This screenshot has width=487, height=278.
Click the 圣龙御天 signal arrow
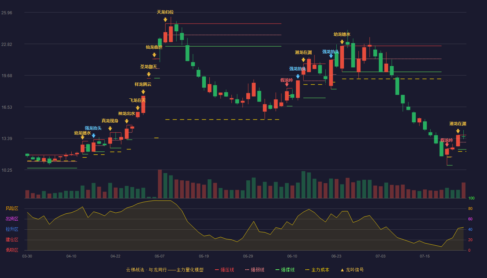tap(149, 74)
